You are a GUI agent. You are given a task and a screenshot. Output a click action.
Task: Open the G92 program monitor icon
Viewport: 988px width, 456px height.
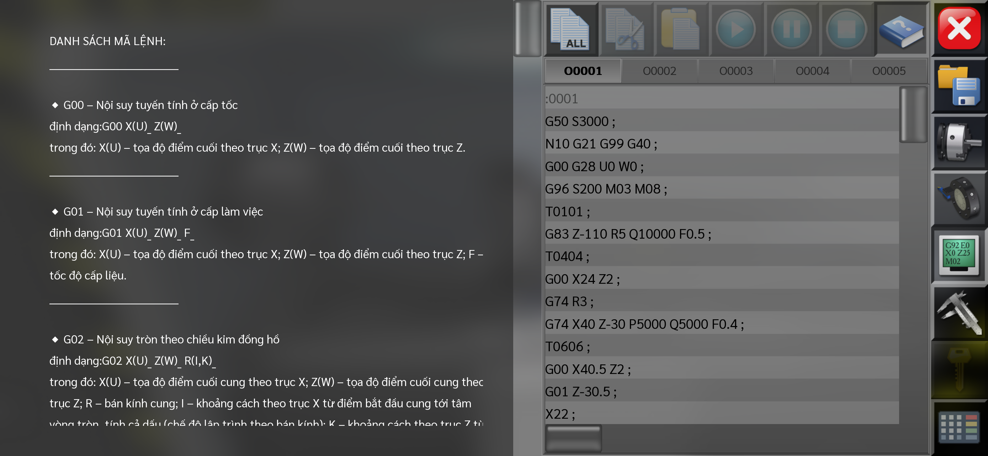(x=960, y=256)
